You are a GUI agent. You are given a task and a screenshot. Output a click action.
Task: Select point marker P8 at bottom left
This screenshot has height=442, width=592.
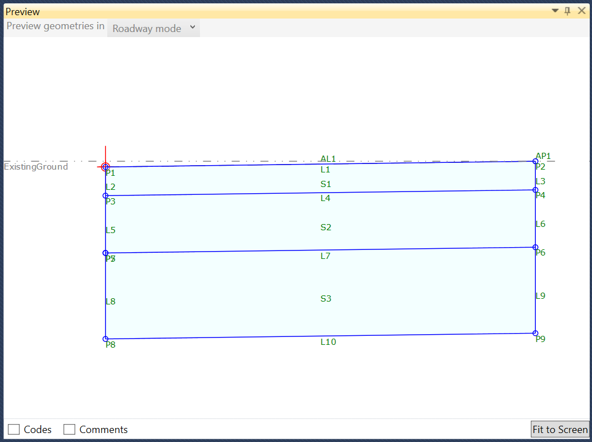tap(106, 338)
